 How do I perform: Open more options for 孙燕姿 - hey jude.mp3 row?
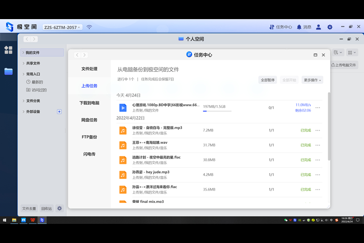pyautogui.click(x=318, y=175)
